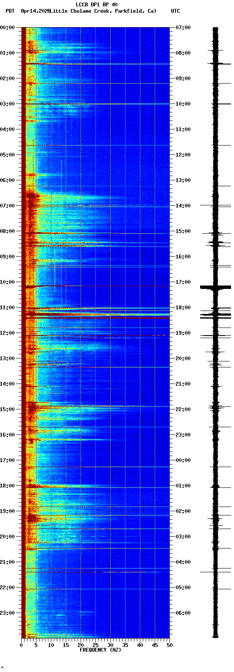Click the "14:00" label on the UTC axis

pyautogui.click(x=183, y=206)
